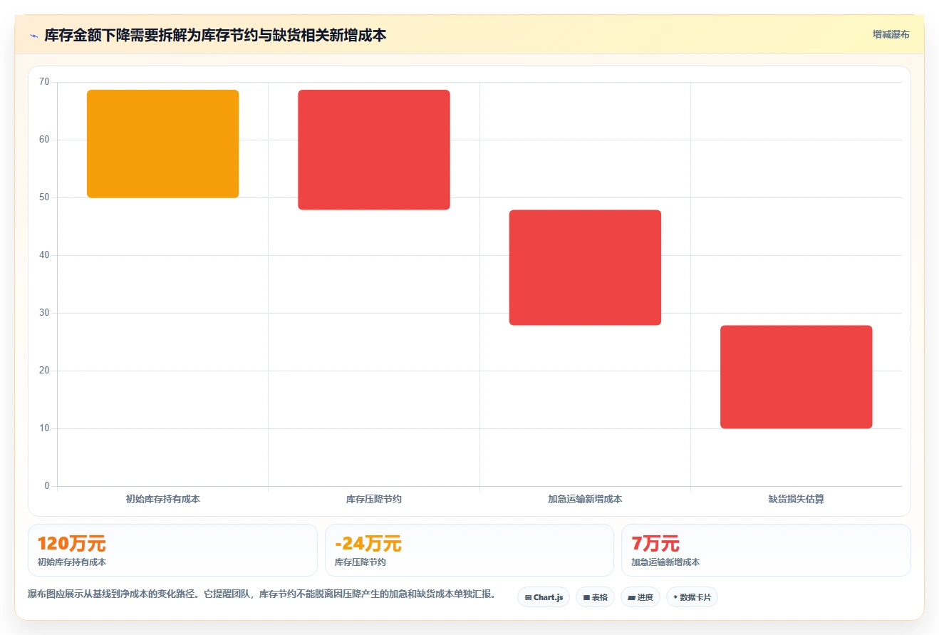939x635 pixels.
Task: Select the 数据卡片 tag chip
Action: point(692,597)
